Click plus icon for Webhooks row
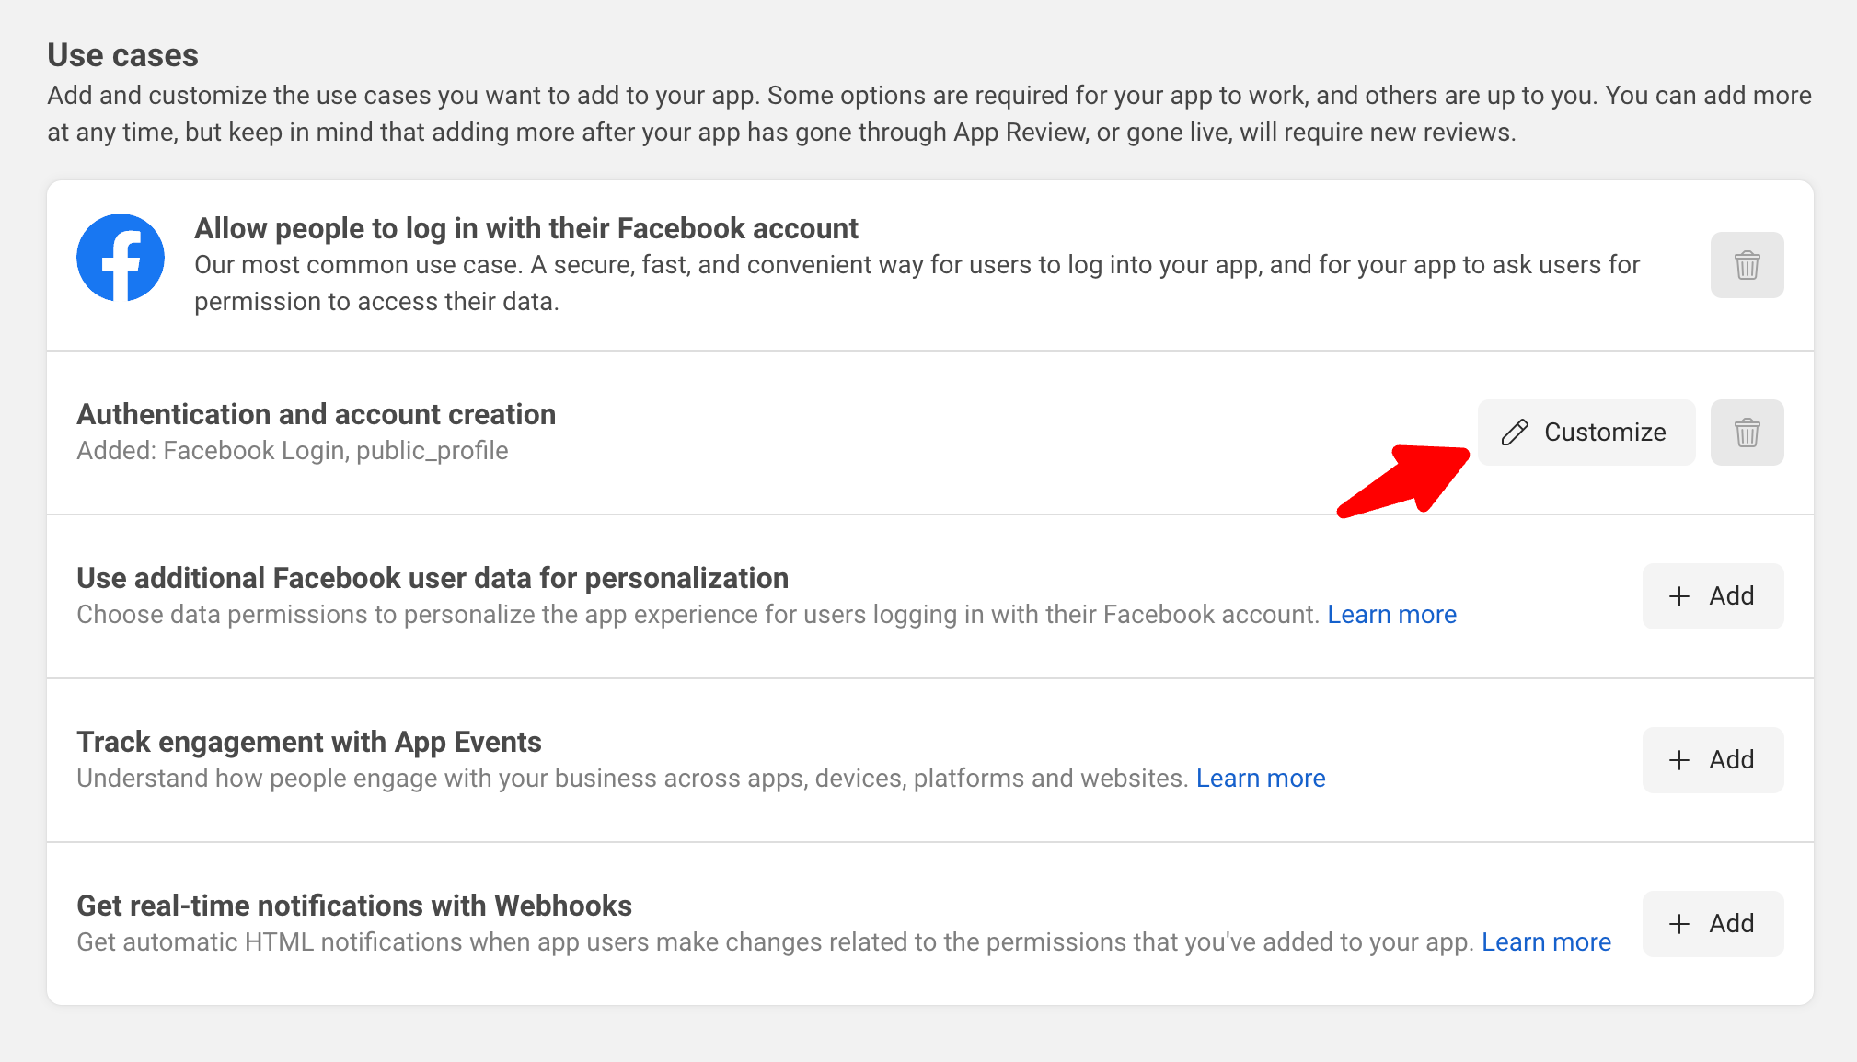Image resolution: width=1857 pixels, height=1062 pixels. coord(1679,924)
